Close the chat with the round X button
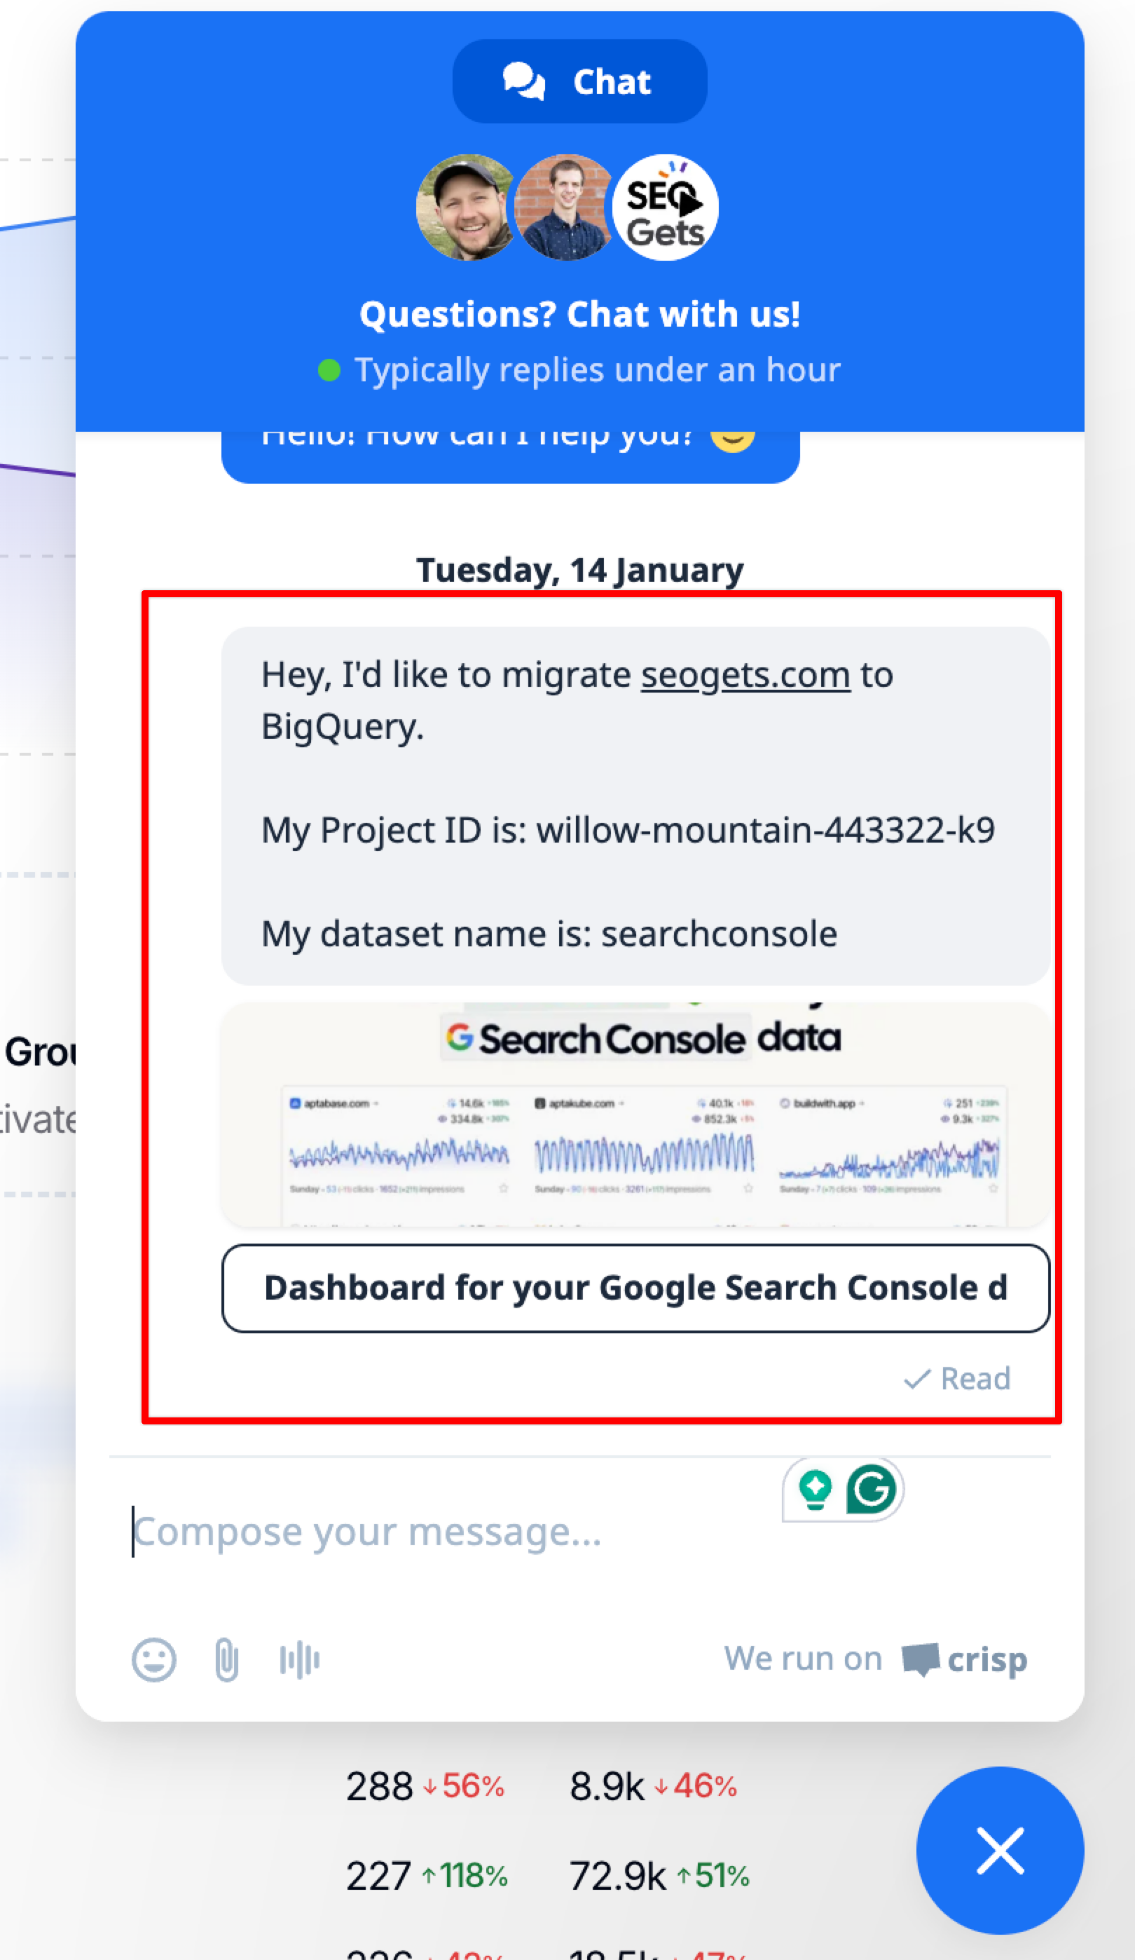1135x1960 pixels. [1000, 1851]
